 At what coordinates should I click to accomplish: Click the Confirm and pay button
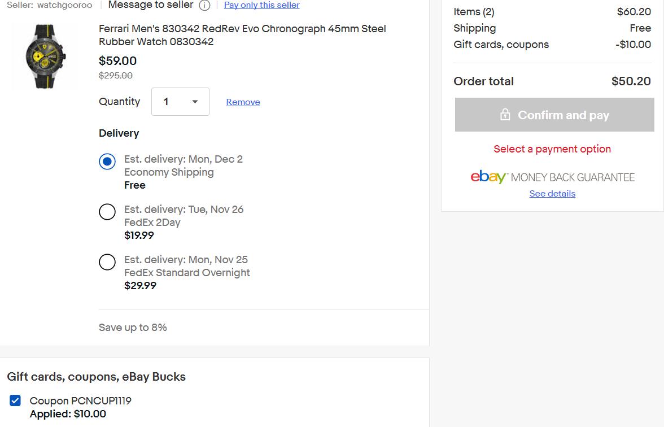point(554,115)
